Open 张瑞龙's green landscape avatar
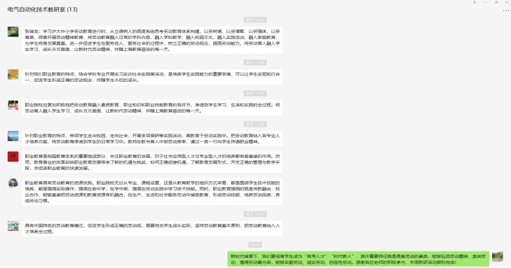This screenshot has width=511, height=268. (13, 31)
